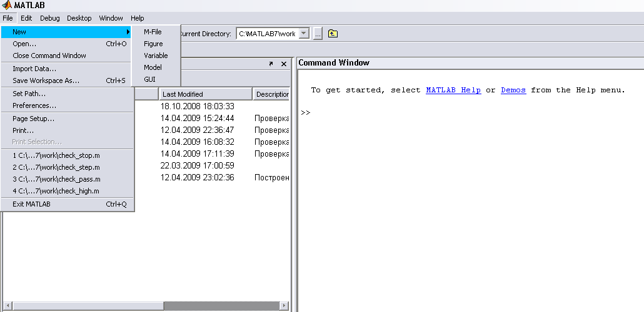Open the Debug menu
The image size is (644, 312).
(x=49, y=18)
